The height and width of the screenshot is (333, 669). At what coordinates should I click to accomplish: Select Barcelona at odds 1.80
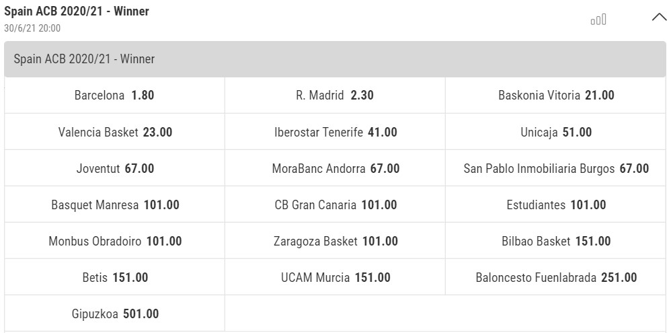pyautogui.click(x=114, y=96)
